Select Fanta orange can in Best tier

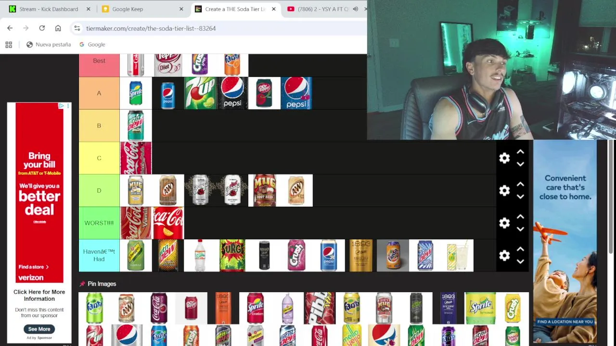pos(232,65)
